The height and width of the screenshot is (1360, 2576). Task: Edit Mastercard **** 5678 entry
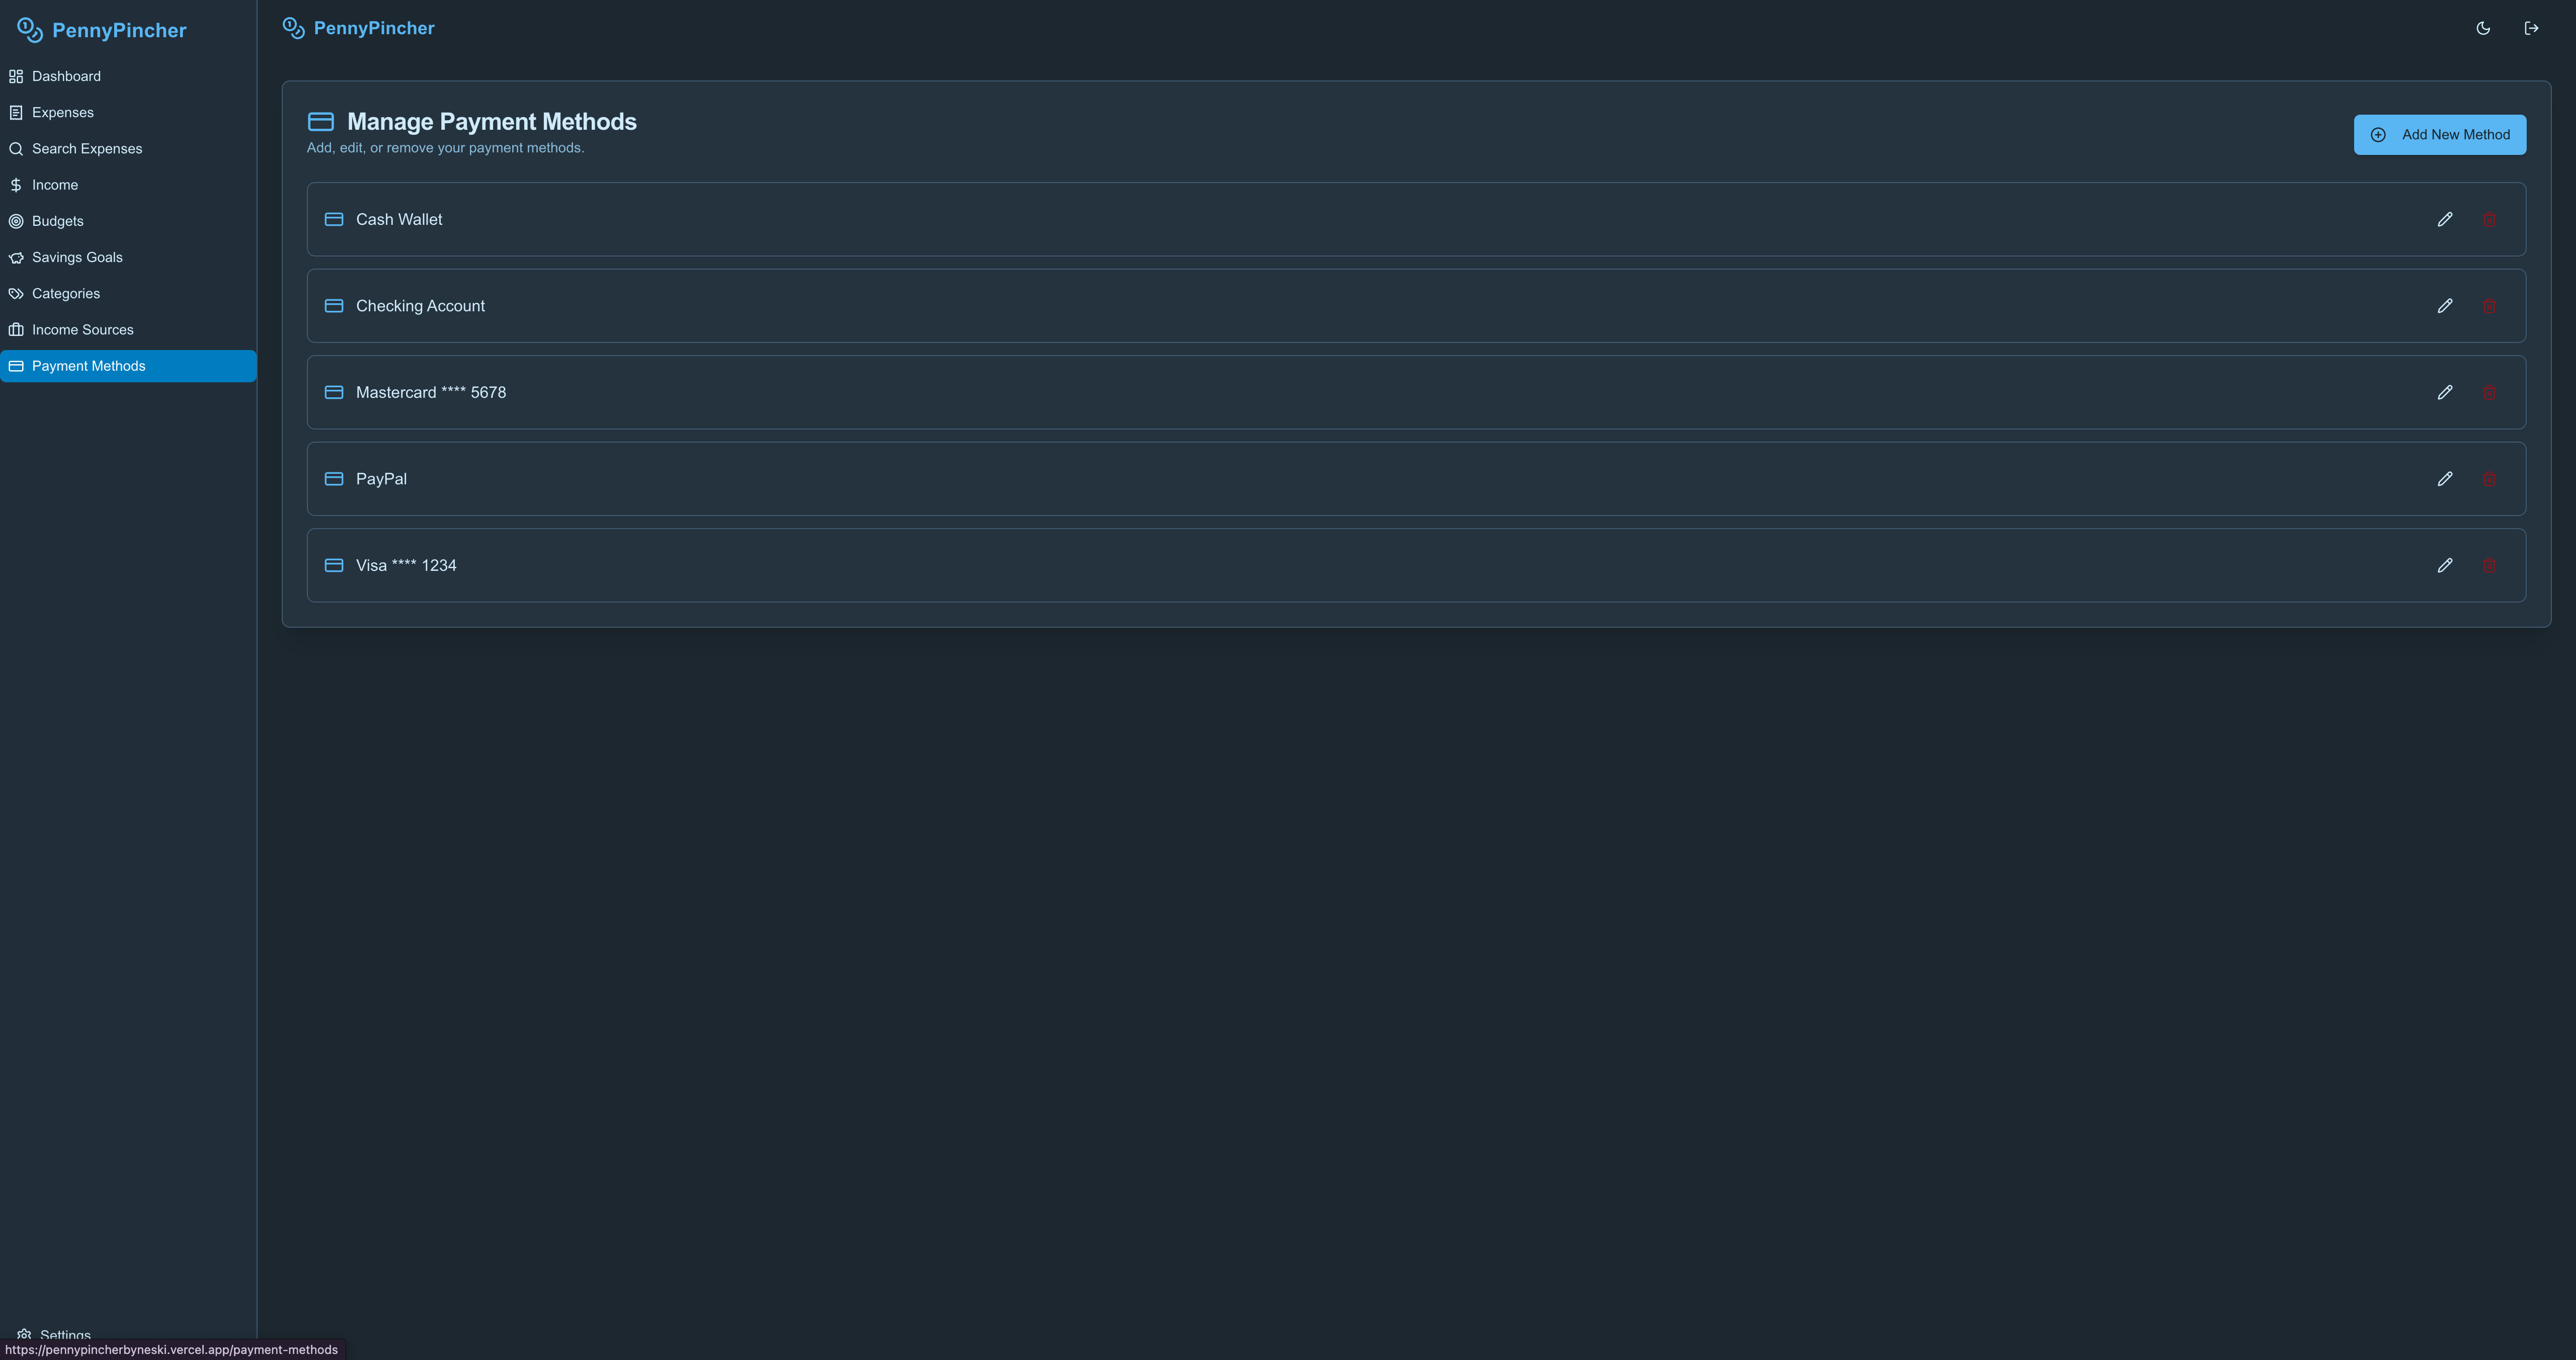tap(2445, 392)
